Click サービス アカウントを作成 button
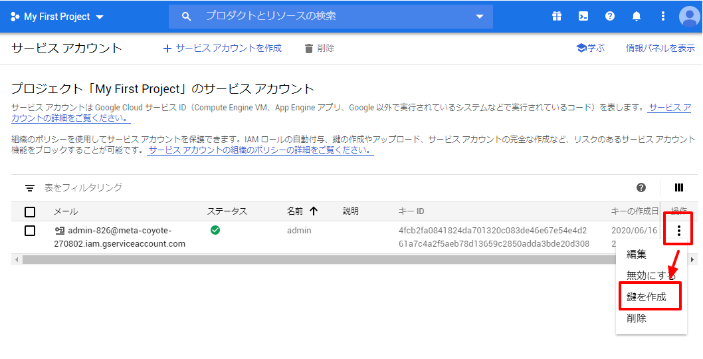Viewport: 703px width, 359px height. [223, 49]
